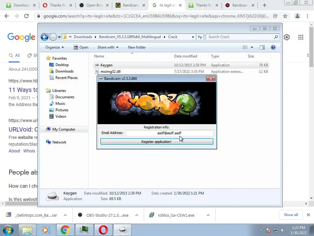Switch to the first Download tab
The width and height of the screenshot is (314, 236).
point(21,6)
